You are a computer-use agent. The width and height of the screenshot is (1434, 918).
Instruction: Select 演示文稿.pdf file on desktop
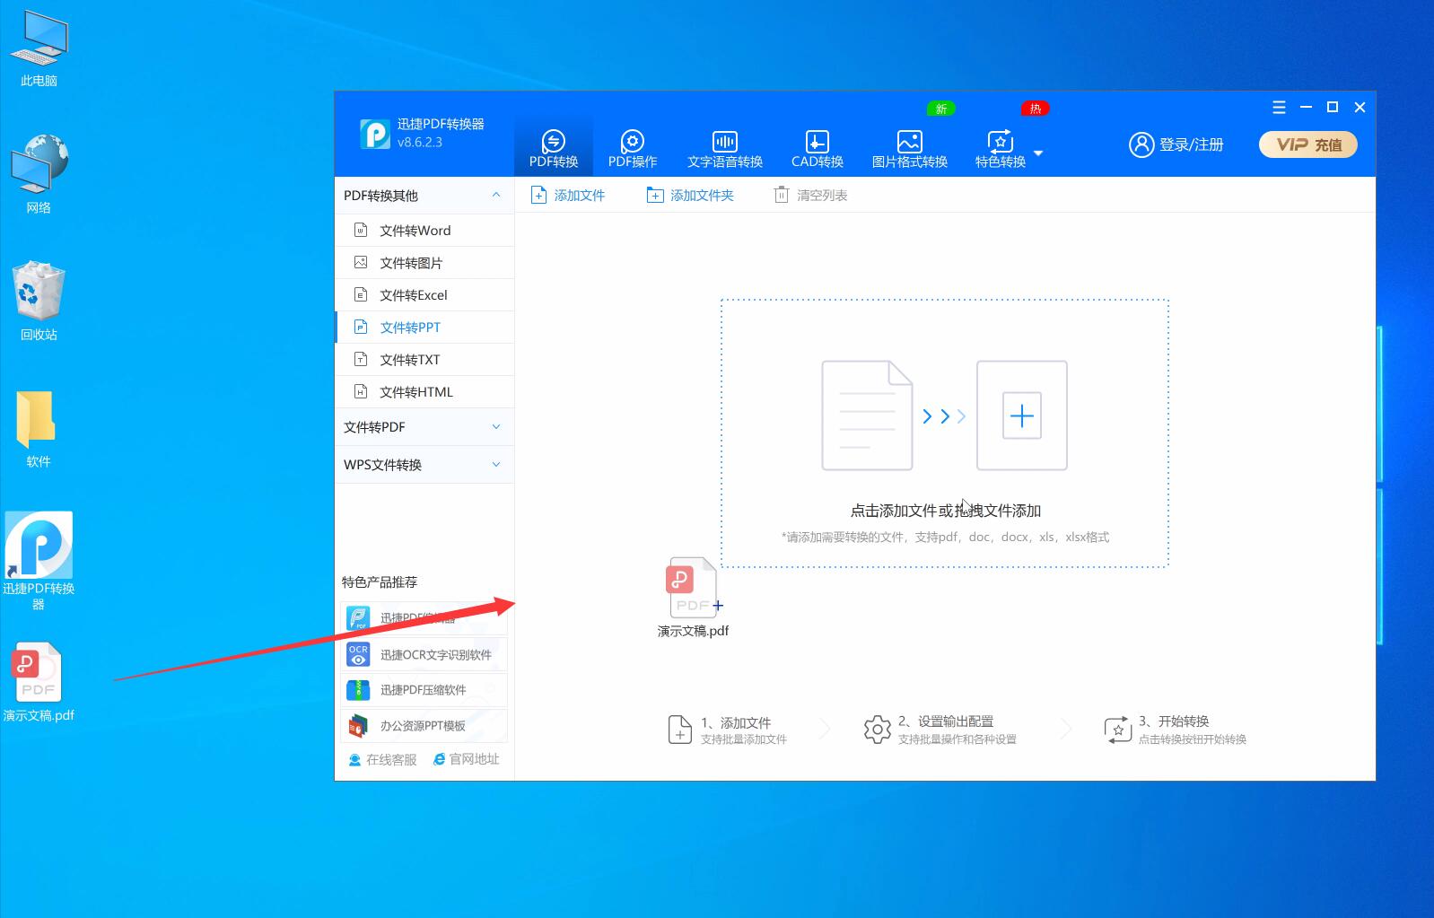(39, 682)
